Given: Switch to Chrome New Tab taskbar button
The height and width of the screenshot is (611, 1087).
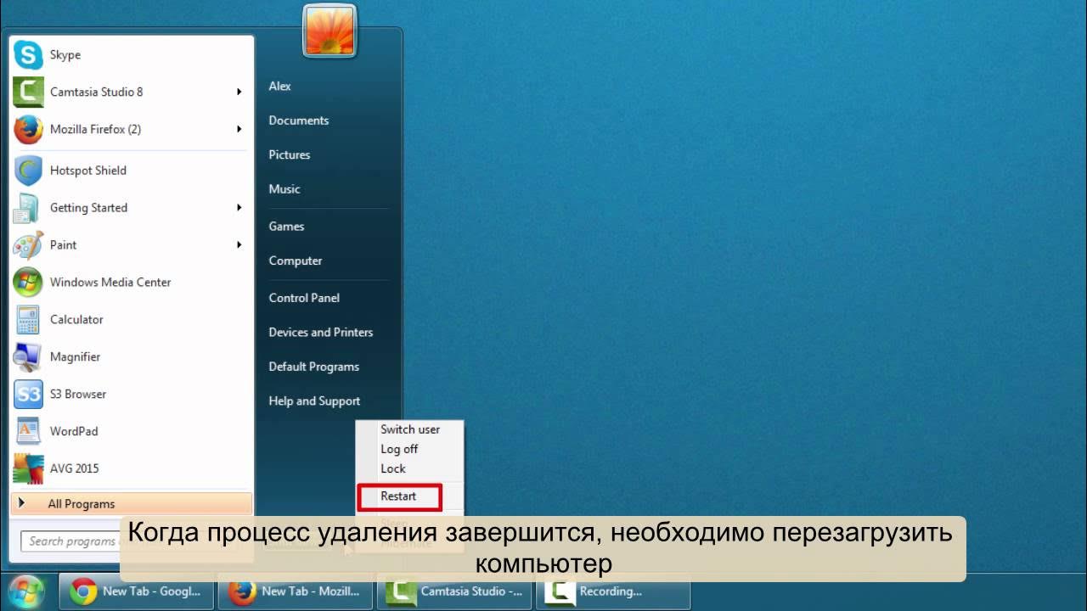Looking at the screenshot, I should tap(136, 591).
